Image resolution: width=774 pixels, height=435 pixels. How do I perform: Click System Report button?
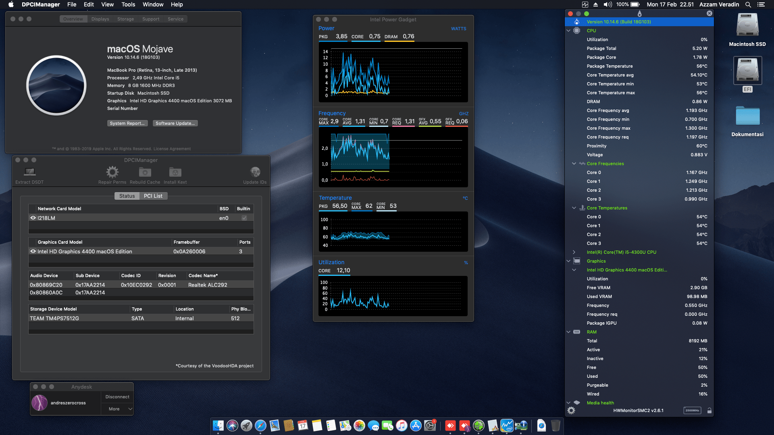pos(127,123)
